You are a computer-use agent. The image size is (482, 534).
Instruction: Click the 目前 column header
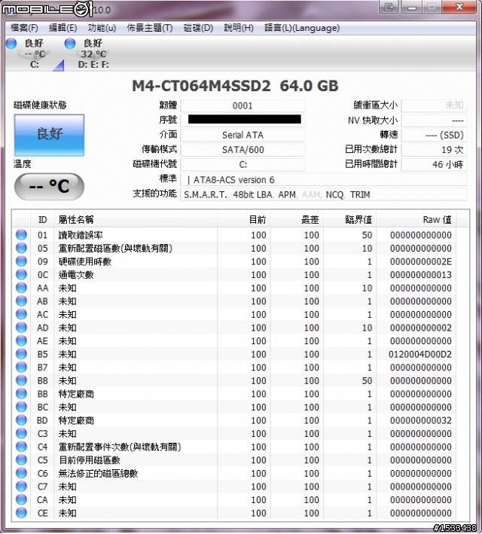[x=244, y=220]
